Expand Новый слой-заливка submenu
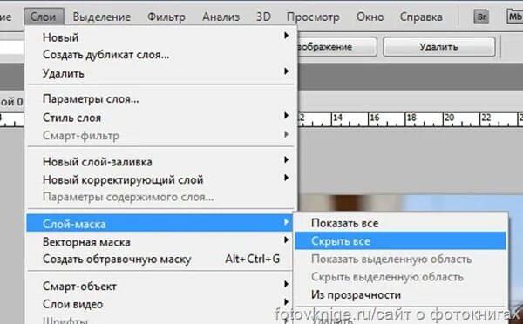Screen dimensions: 523x324 point(161,162)
